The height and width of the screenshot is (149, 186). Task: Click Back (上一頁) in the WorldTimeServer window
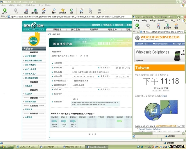tap(137, 26)
